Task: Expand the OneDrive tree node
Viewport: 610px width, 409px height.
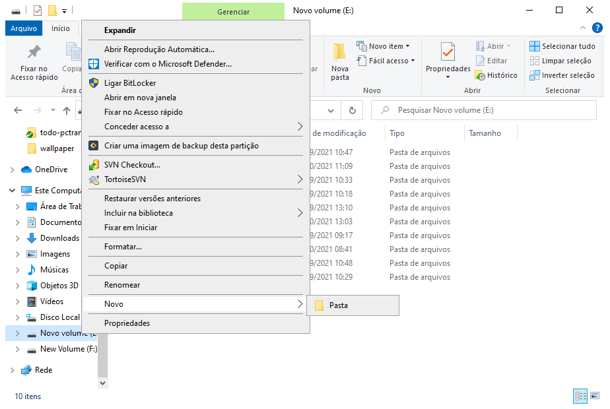Action: (12, 170)
